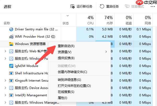Click the Run new task icon

tap(72, 6)
